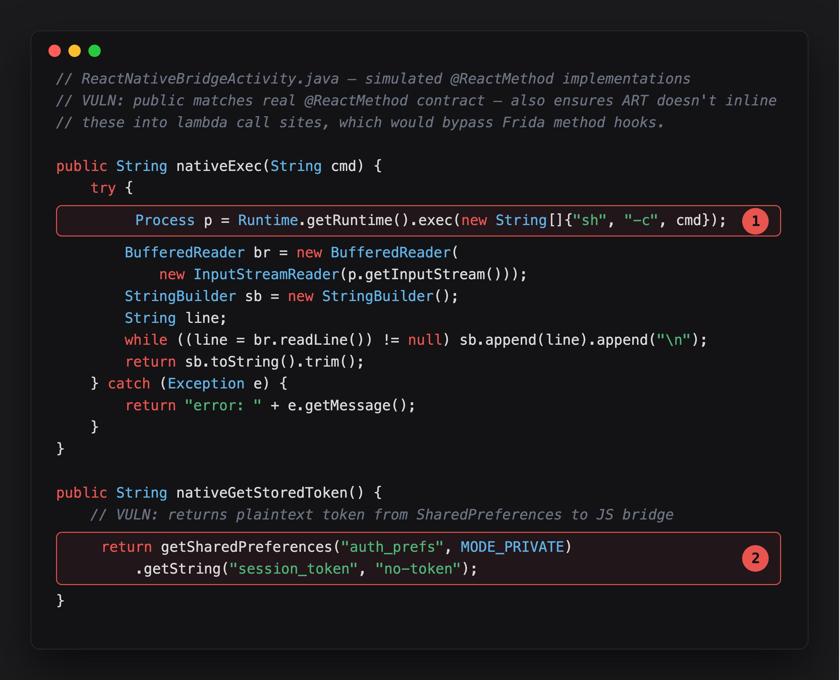Click the "BufferedReader br = new BufferedReader(" line
This screenshot has width=840, height=680.
[291, 253]
